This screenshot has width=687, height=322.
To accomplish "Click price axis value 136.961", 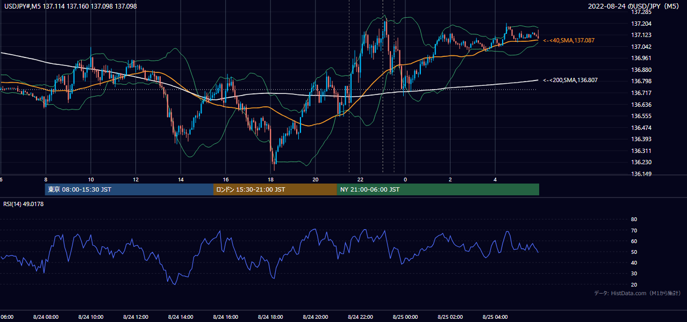I will 642,58.
